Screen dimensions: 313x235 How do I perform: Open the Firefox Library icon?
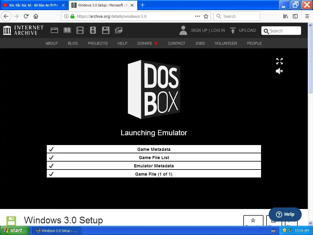285,16
